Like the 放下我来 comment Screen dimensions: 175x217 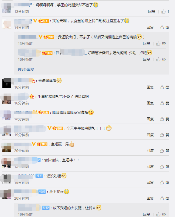(x=164, y=198)
